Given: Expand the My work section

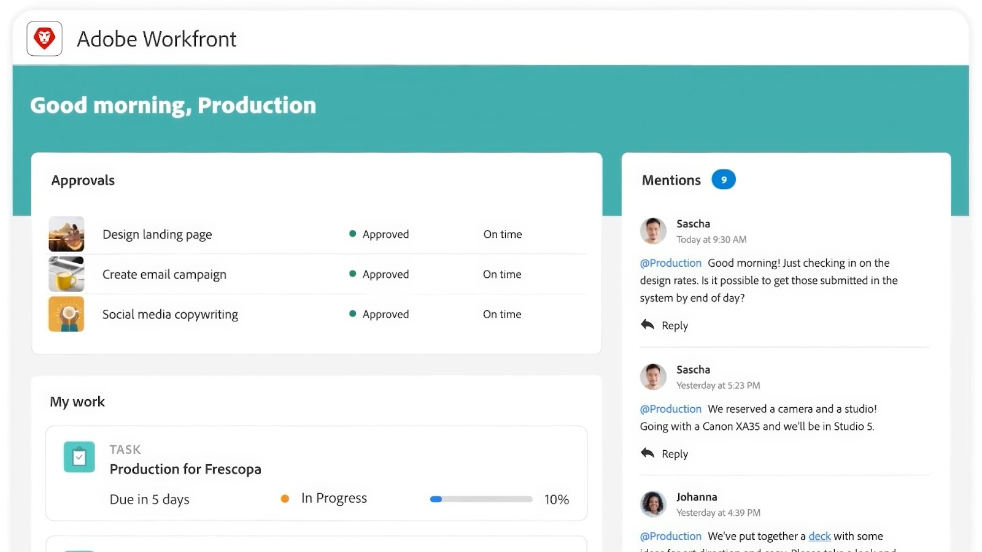Looking at the screenshot, I should pyautogui.click(x=77, y=402).
